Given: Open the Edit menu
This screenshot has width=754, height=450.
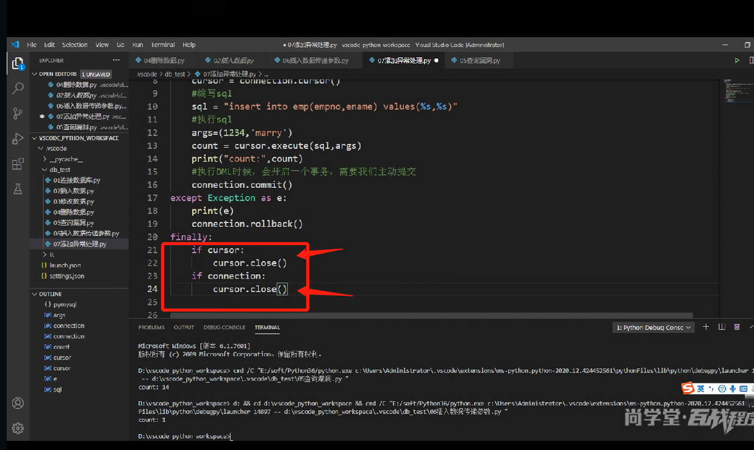Looking at the screenshot, I should (49, 45).
